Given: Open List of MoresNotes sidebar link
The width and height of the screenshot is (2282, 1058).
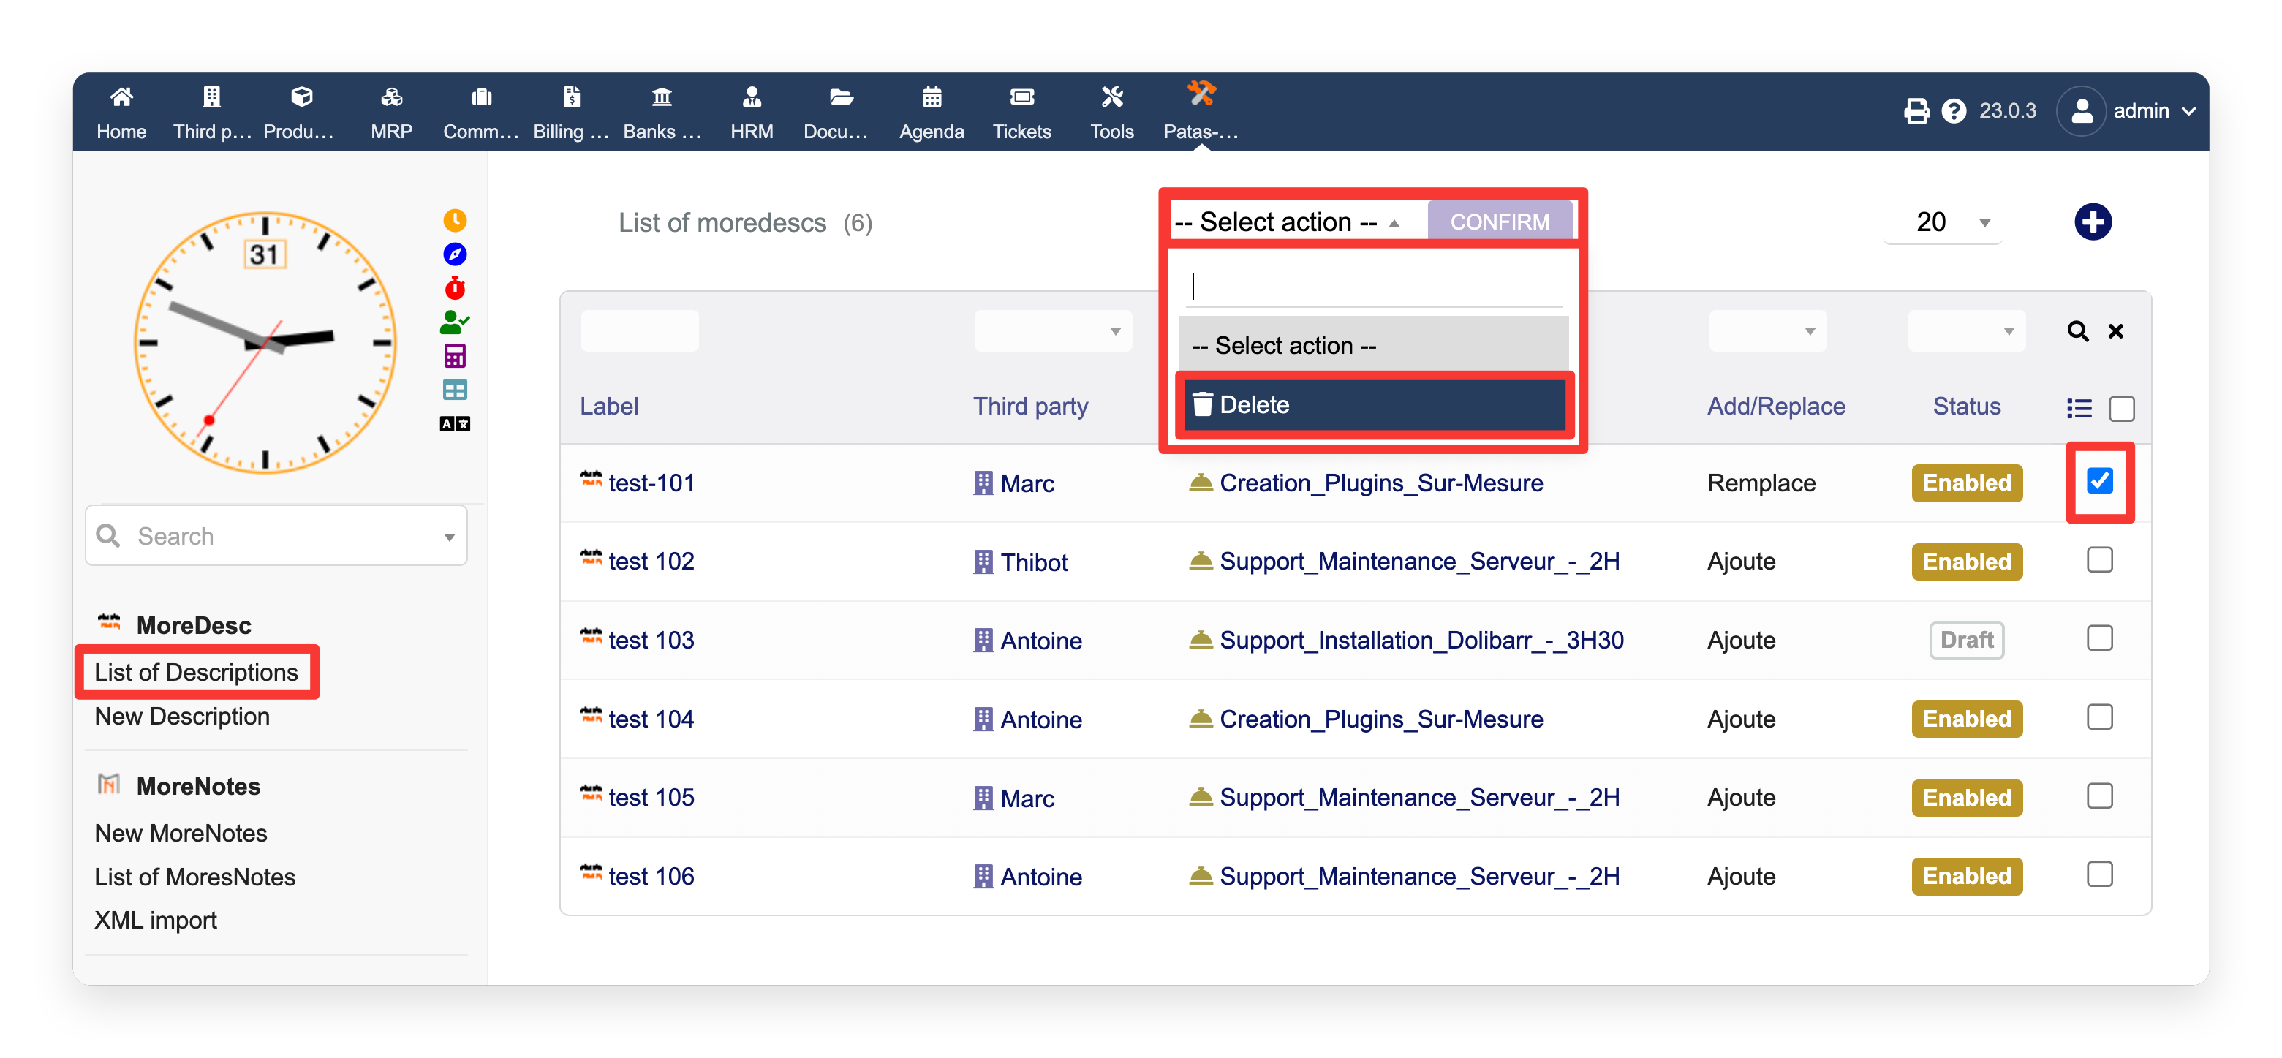Looking at the screenshot, I should click(195, 877).
